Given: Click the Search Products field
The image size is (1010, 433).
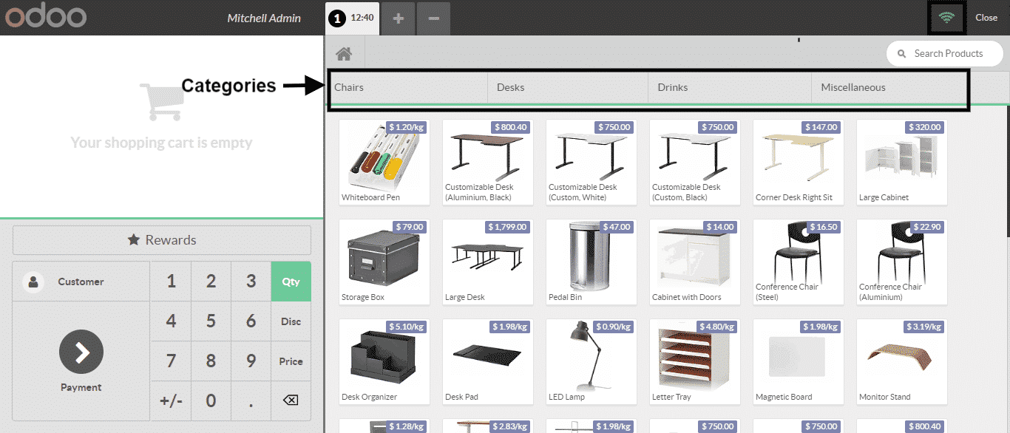Looking at the screenshot, I should pos(948,53).
